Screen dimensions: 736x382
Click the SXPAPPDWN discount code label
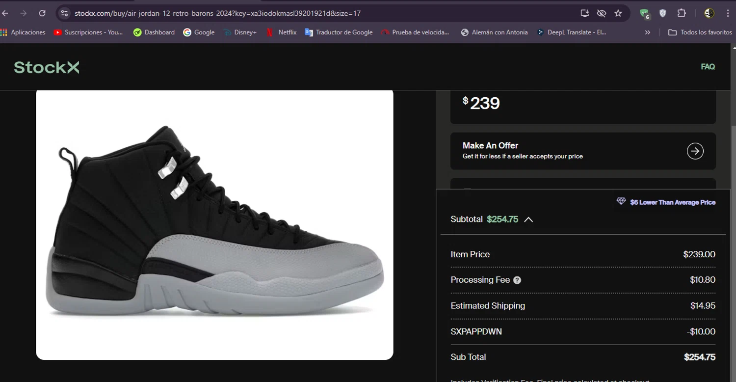(476, 331)
